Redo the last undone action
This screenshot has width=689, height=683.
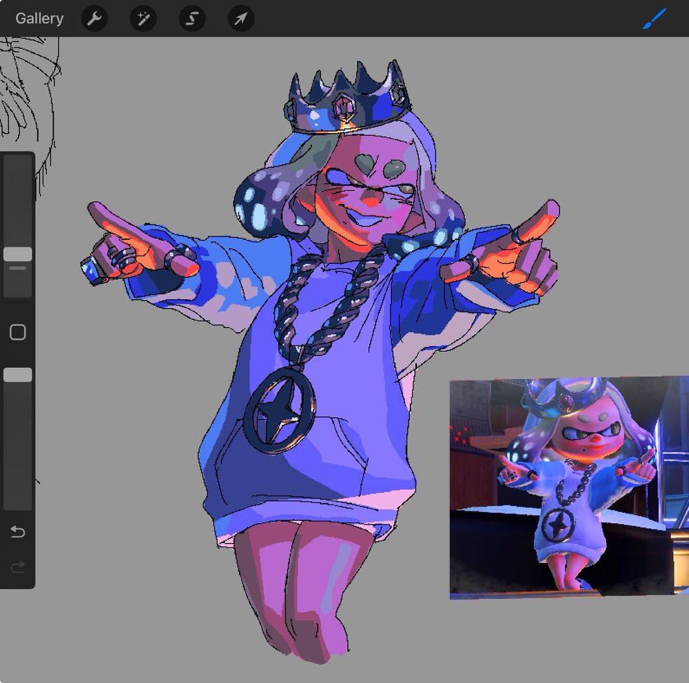point(18,567)
